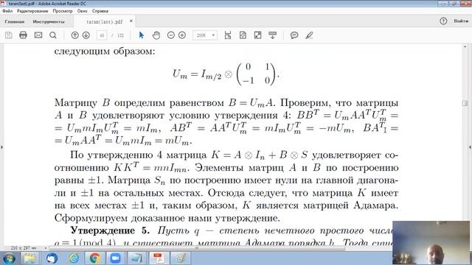The image size is (472, 265).
Task: Expand the right tools pane arrow
Action: (x=471, y=147)
